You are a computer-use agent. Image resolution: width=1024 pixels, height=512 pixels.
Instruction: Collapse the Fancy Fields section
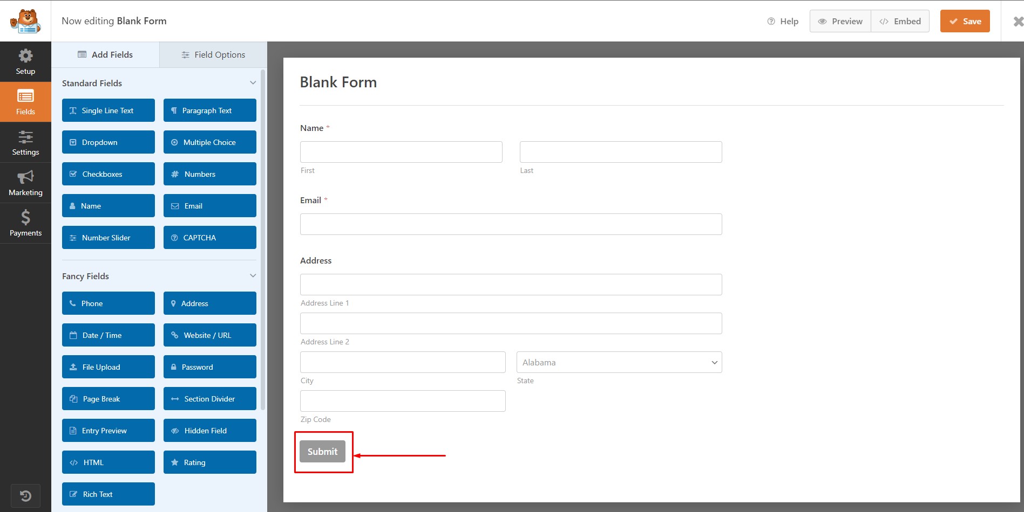(253, 276)
